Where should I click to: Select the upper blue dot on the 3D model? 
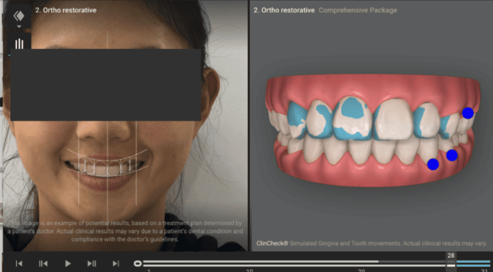pos(467,113)
